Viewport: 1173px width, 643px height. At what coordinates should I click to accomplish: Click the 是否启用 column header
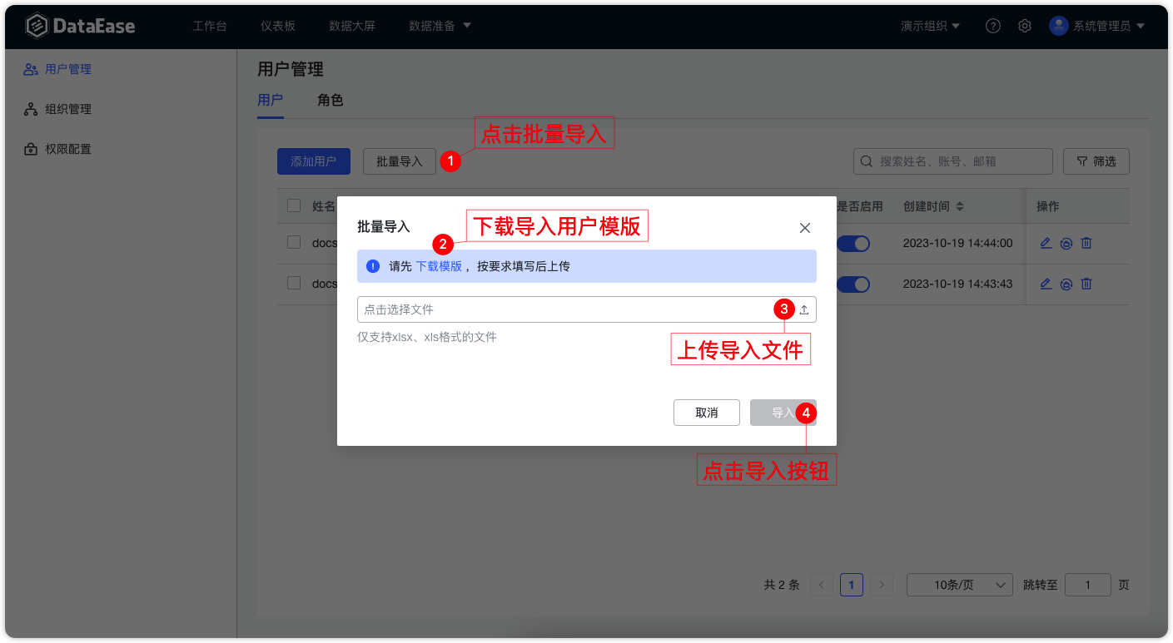(860, 206)
